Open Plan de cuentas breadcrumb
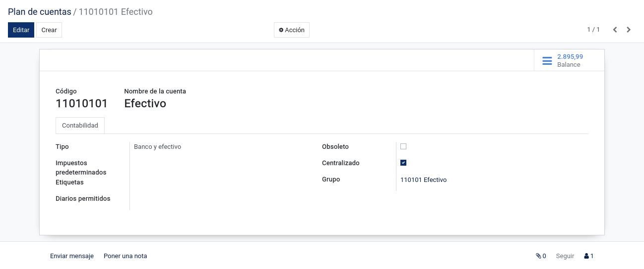 coord(40,11)
